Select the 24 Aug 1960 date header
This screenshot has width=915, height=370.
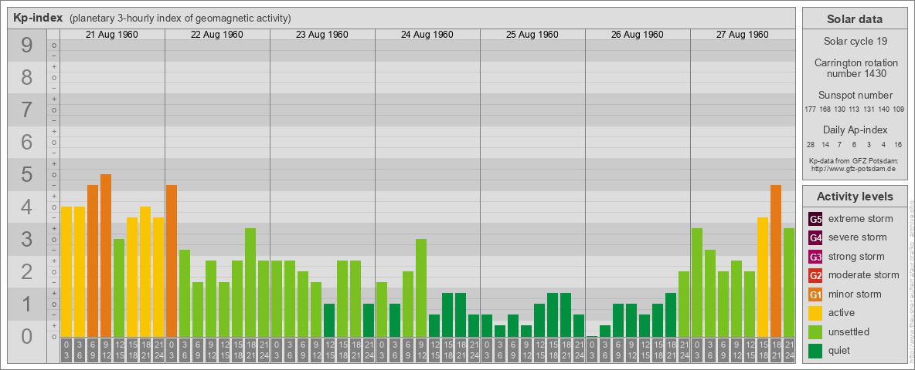tap(427, 35)
